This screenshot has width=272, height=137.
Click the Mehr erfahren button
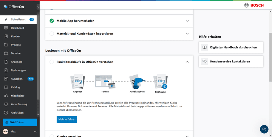coord(67,119)
